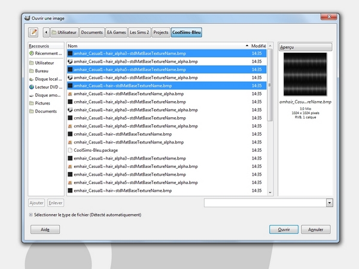Select CoolSims-Bleu path button
This screenshot has width=359, height=269.
tap(186, 32)
